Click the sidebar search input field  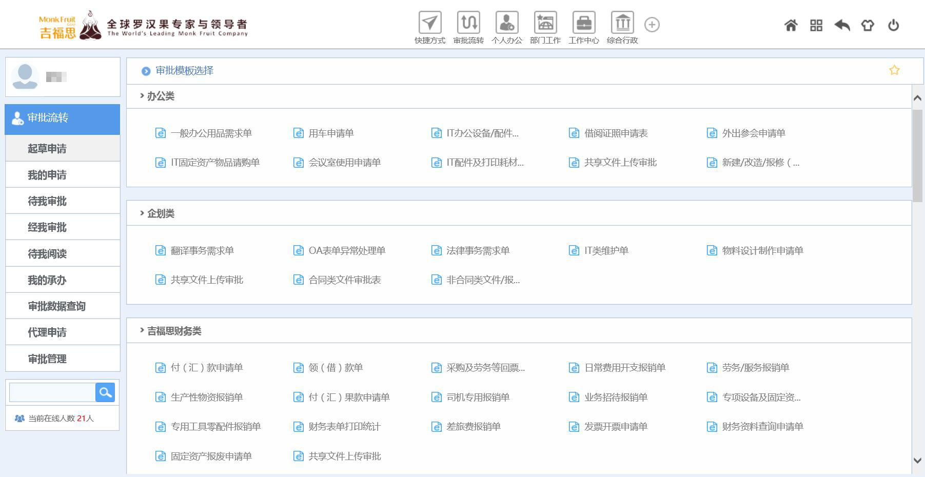pos(52,392)
